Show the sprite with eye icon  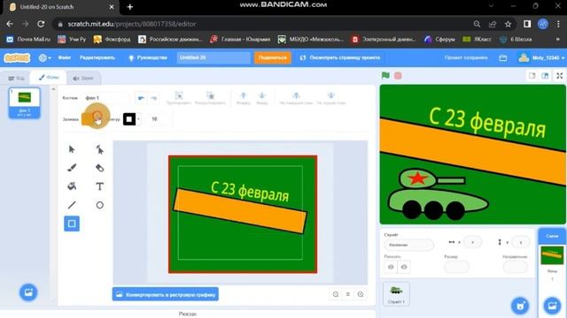pyautogui.click(x=391, y=267)
